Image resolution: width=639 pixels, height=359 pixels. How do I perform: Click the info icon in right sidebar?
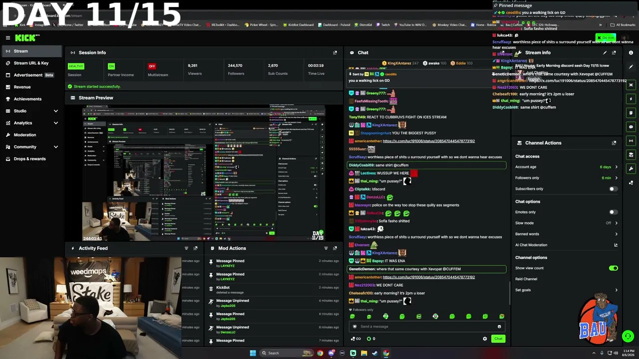pos(631,53)
